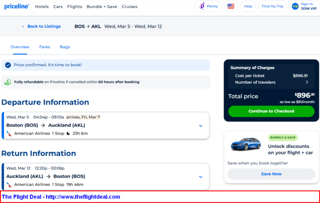Click 'BOS → AKL' route header text
320x203 pixels.
(88, 26)
